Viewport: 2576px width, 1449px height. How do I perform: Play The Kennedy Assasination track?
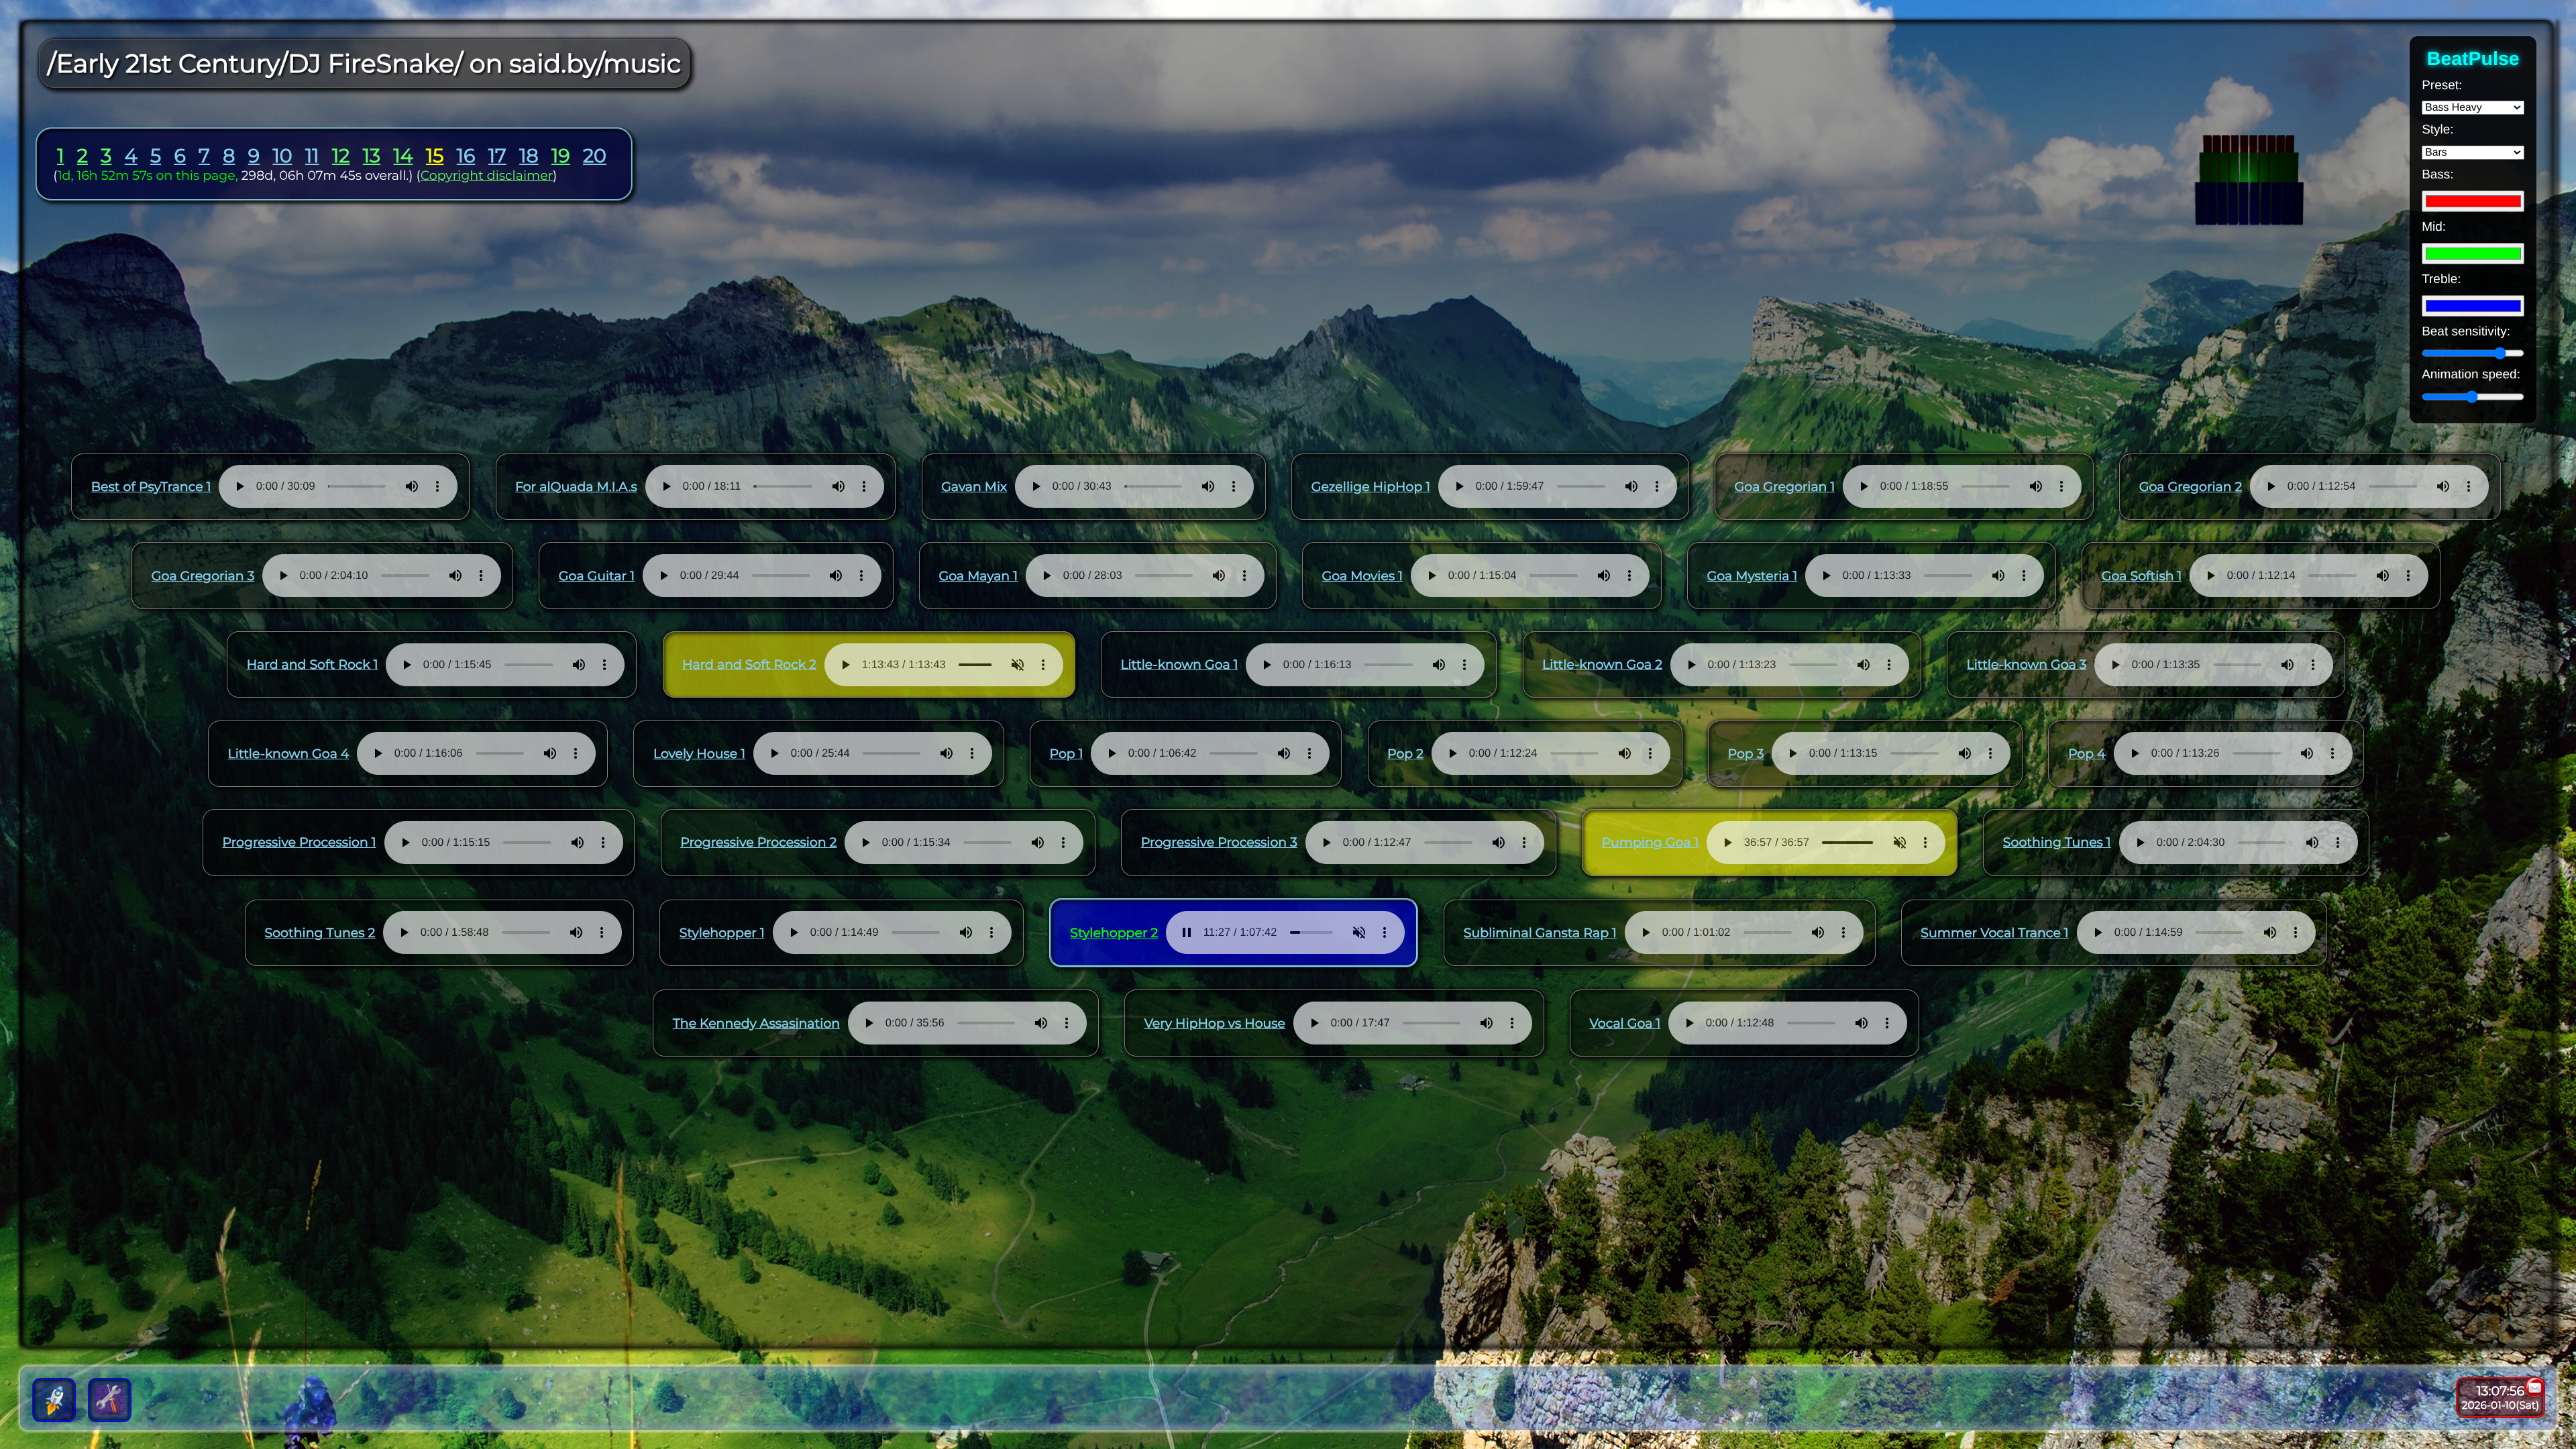point(869,1023)
